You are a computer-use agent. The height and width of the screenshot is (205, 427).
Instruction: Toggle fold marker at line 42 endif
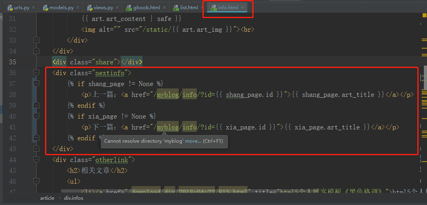point(36,138)
